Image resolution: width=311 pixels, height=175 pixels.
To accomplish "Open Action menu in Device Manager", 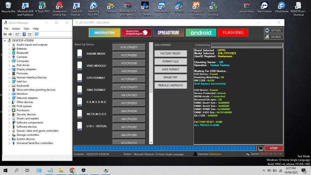I will (16, 29).
